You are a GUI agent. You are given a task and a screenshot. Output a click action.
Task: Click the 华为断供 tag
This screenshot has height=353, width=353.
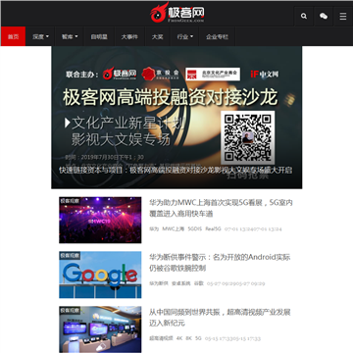[159, 283]
